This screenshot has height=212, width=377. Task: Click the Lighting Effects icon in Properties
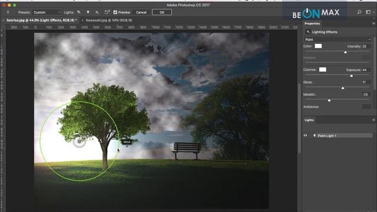(308, 32)
